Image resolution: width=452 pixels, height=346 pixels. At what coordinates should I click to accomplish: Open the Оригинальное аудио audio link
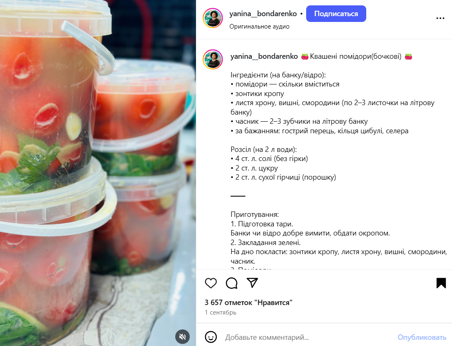259,26
